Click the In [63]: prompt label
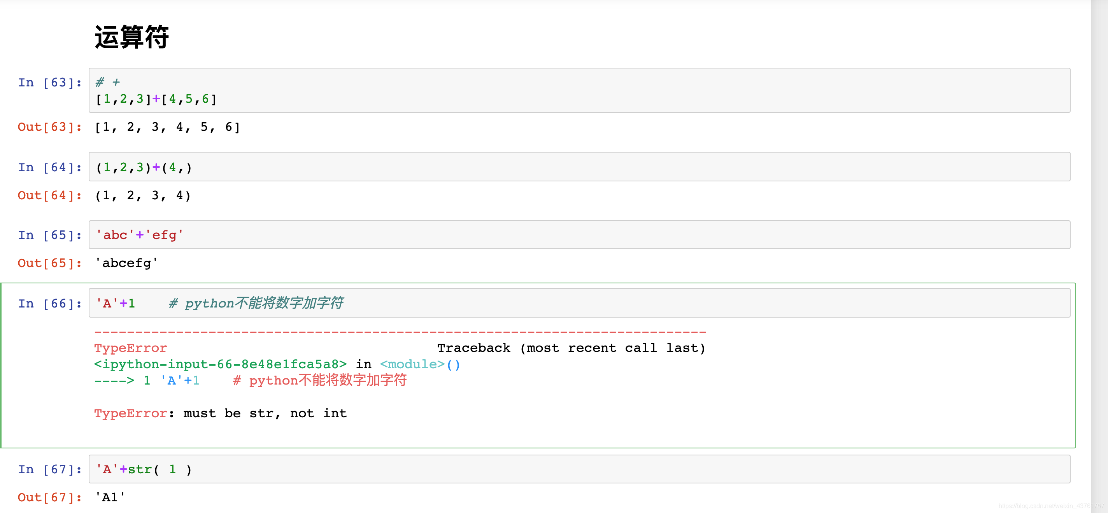Screen dimensions: 1108x513 click(x=50, y=82)
